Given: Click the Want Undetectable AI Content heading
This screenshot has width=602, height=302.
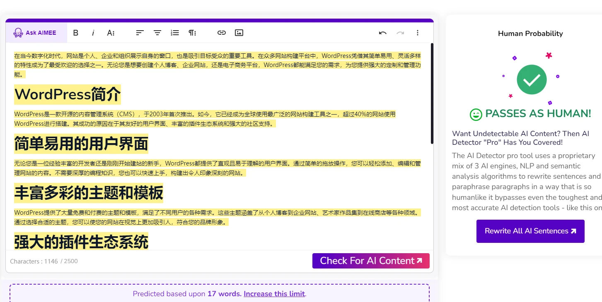Looking at the screenshot, I should click(521, 138).
